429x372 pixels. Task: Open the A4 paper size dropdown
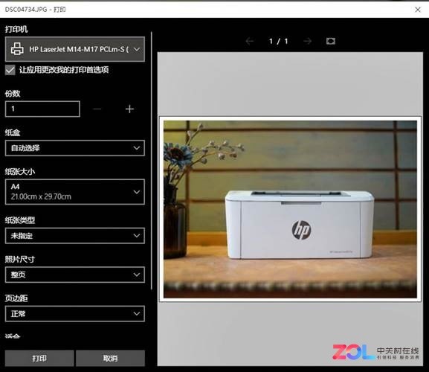tap(74, 192)
